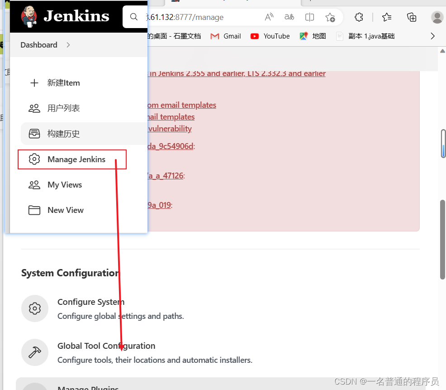Click the Jenkins butler logo icon
The image size is (446, 390).
click(29, 17)
